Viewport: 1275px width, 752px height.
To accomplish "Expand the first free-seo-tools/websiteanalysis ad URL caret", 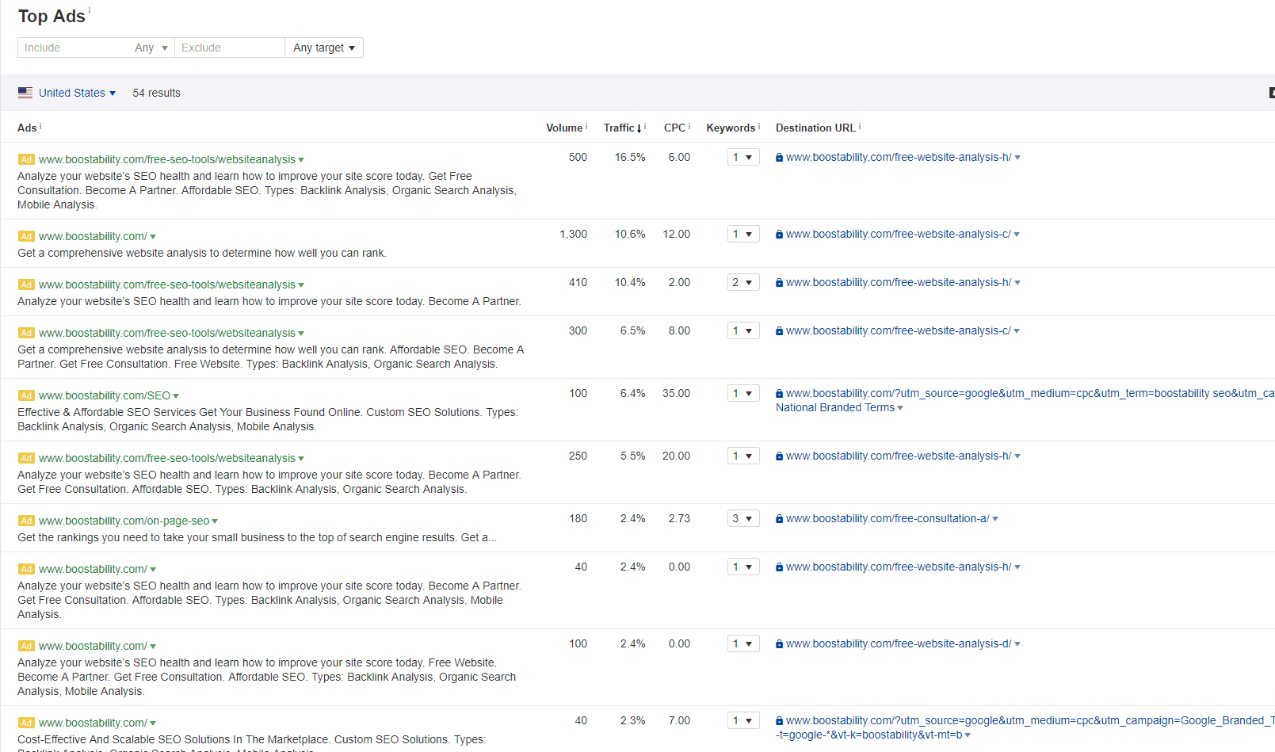I will pos(301,159).
